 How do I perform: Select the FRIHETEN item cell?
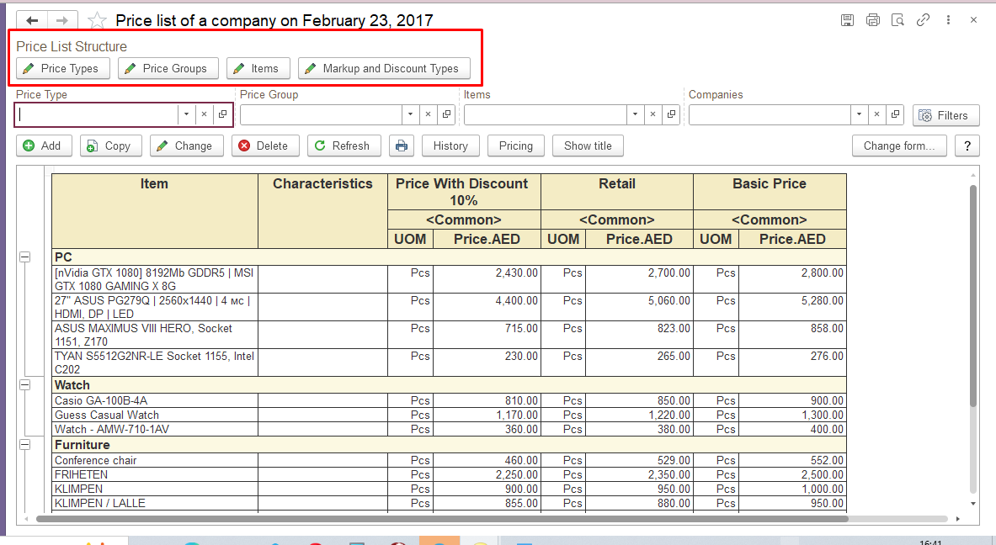[155, 474]
